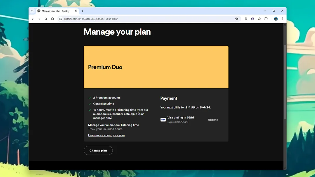
Task: Open the Chrome three-dot menu
Action: [x=282, y=19]
